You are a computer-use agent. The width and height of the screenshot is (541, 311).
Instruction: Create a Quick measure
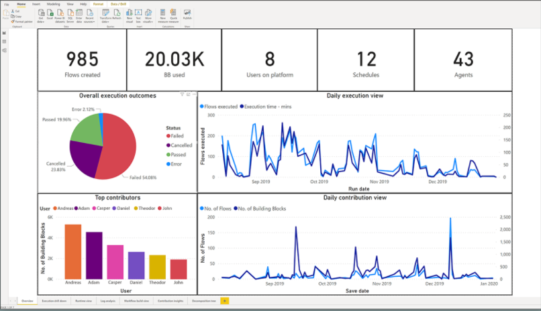pyautogui.click(x=174, y=16)
